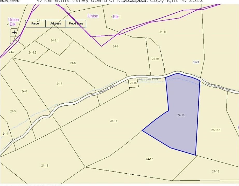Click the highlighted parcel 24-16
The height and width of the screenshot is (186, 239).
tap(181, 115)
